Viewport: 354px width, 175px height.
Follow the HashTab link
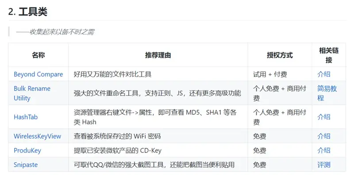tap(26, 117)
